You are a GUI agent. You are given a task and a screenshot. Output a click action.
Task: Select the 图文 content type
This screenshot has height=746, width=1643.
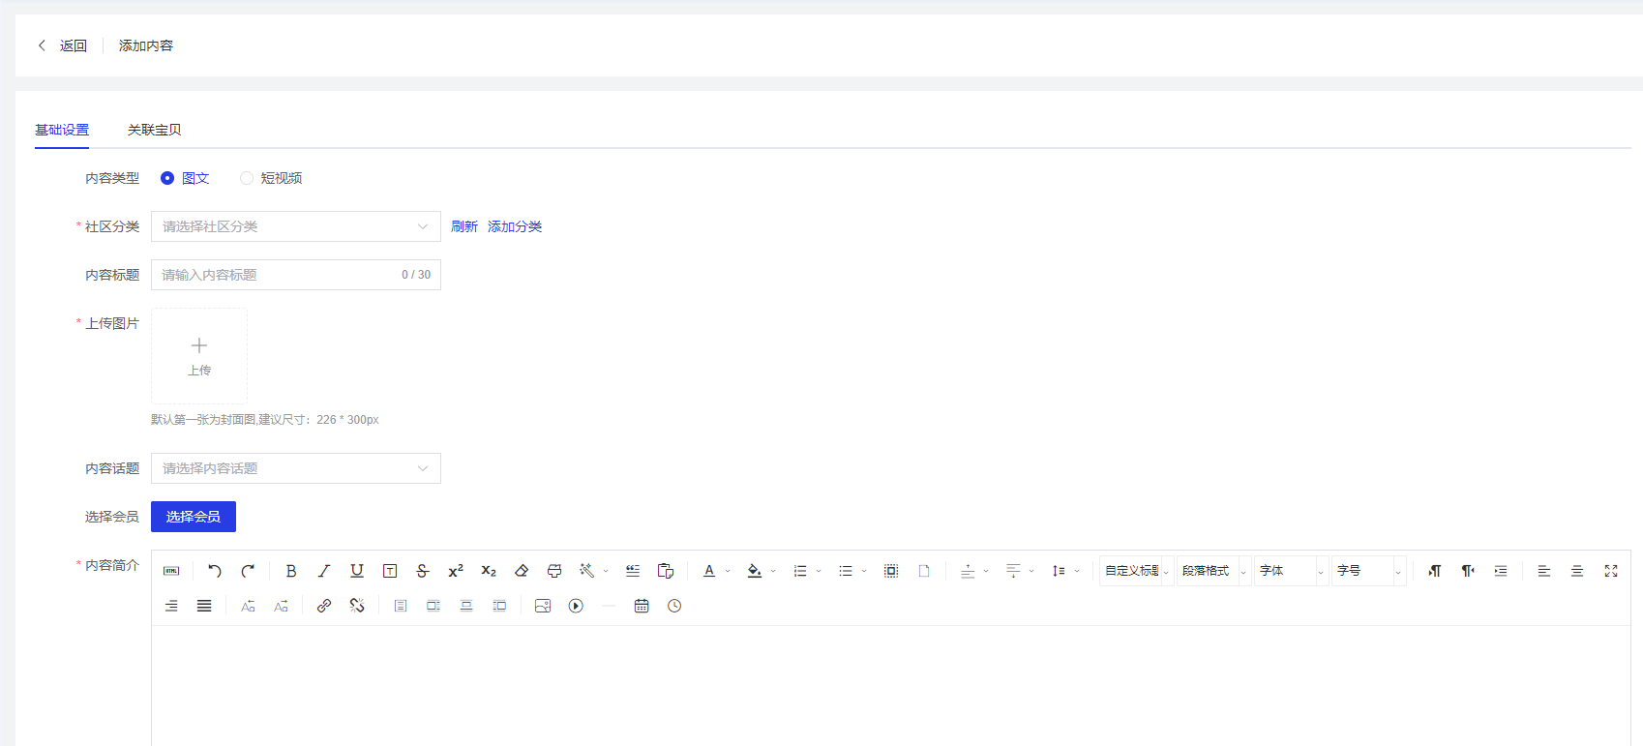pos(167,178)
